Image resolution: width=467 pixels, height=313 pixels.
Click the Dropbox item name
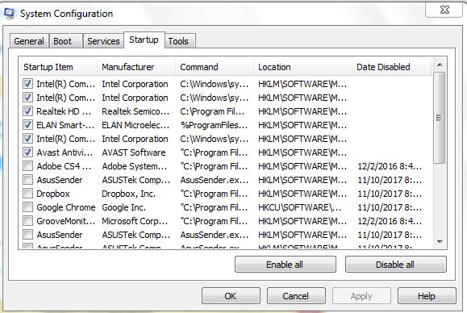pyautogui.click(x=53, y=194)
